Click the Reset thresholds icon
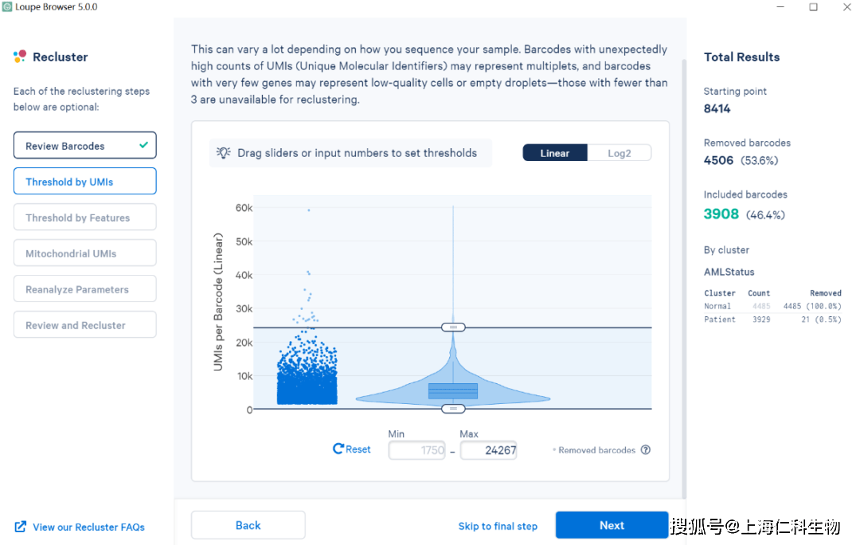The image size is (860, 545). [x=338, y=449]
